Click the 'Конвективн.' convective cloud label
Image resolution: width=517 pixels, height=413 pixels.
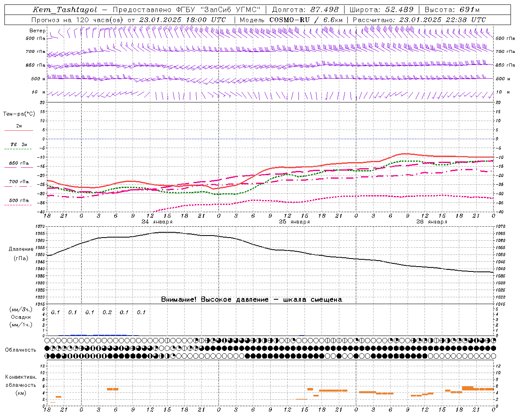pyautogui.click(x=21, y=377)
